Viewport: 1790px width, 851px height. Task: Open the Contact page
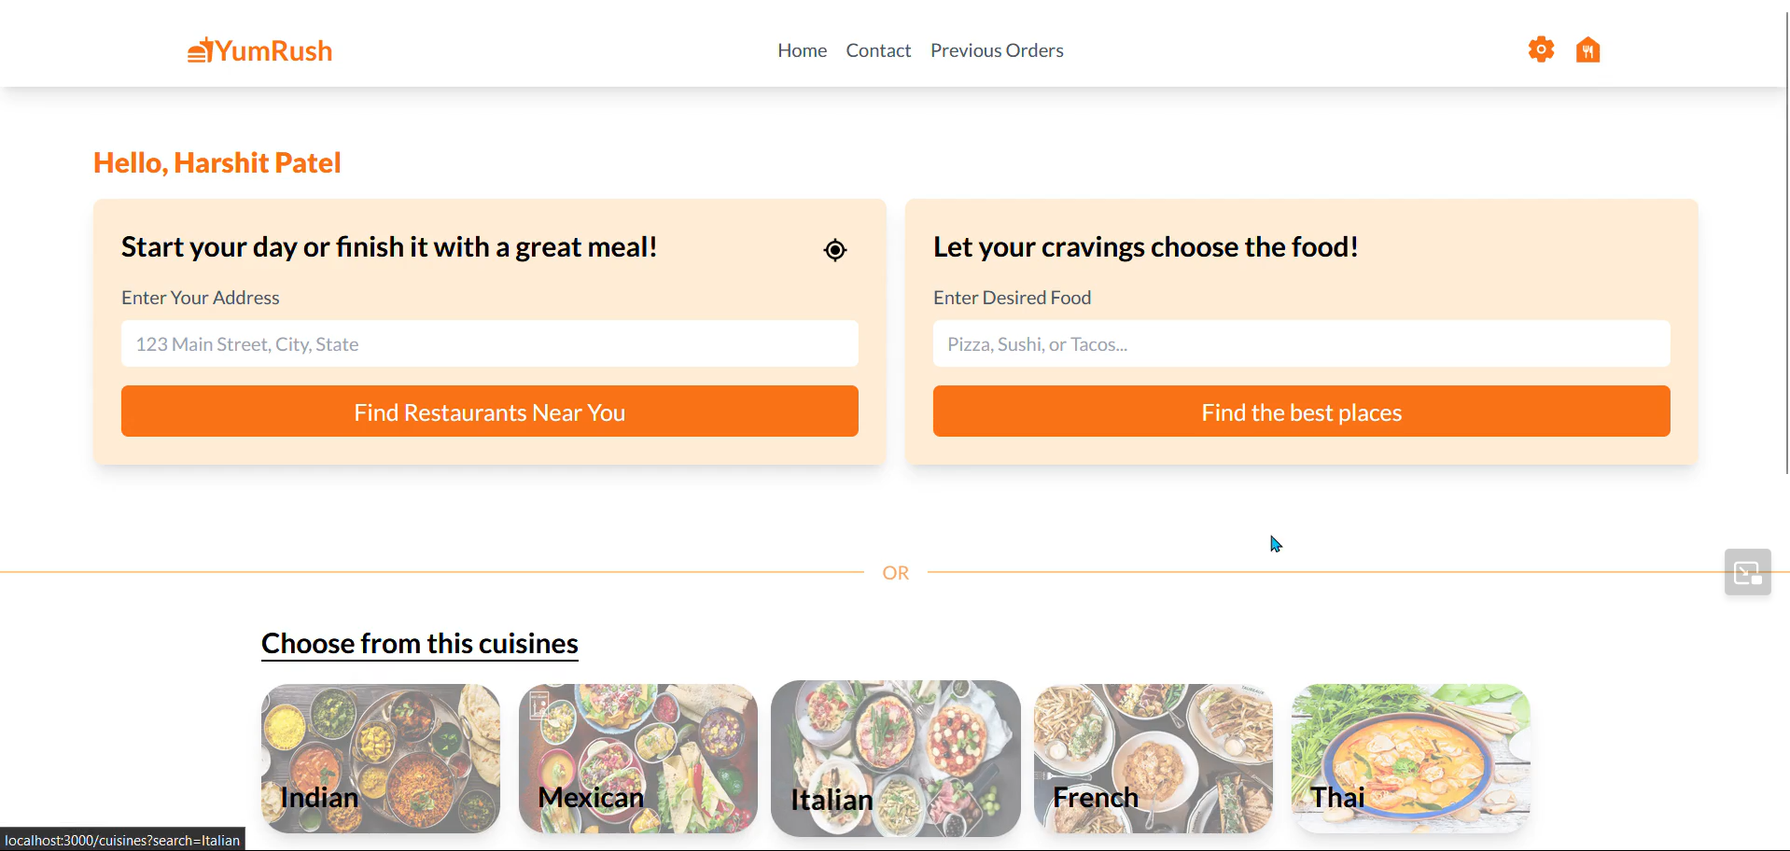[x=878, y=50]
